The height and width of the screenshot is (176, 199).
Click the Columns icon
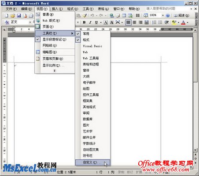138,15
